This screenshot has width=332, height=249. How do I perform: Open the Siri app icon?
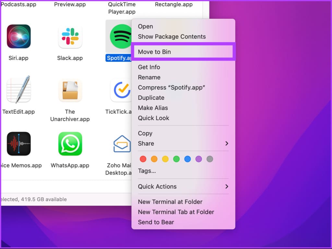click(18, 36)
